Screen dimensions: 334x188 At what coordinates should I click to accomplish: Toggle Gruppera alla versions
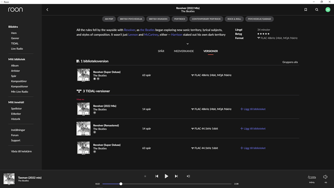pos(290,62)
